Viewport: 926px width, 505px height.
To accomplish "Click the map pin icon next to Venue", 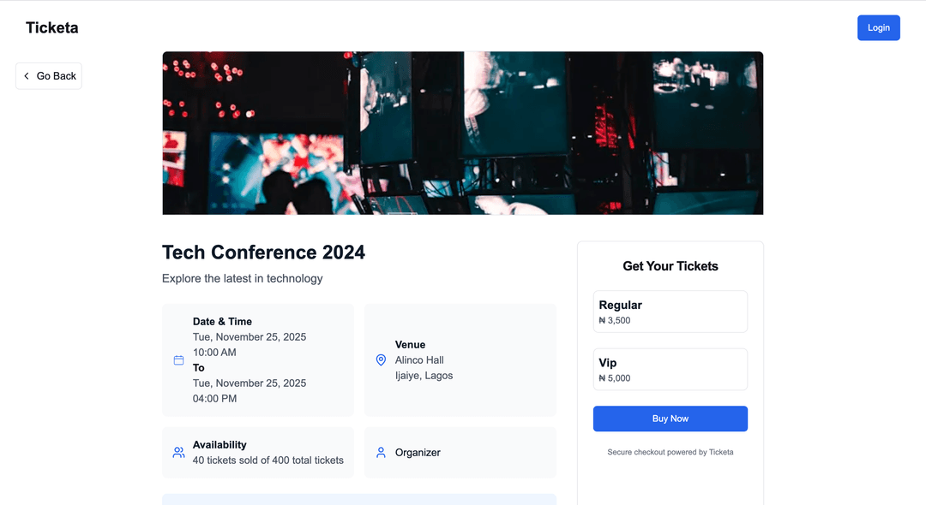I will tap(381, 359).
